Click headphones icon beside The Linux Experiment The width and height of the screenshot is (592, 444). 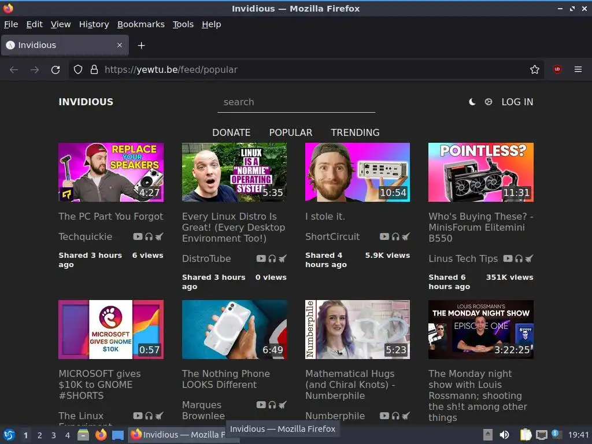point(149,416)
